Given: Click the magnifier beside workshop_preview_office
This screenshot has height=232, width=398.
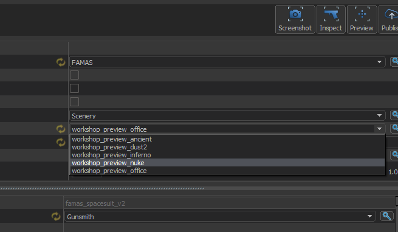Looking at the screenshot, I should 394,128.
